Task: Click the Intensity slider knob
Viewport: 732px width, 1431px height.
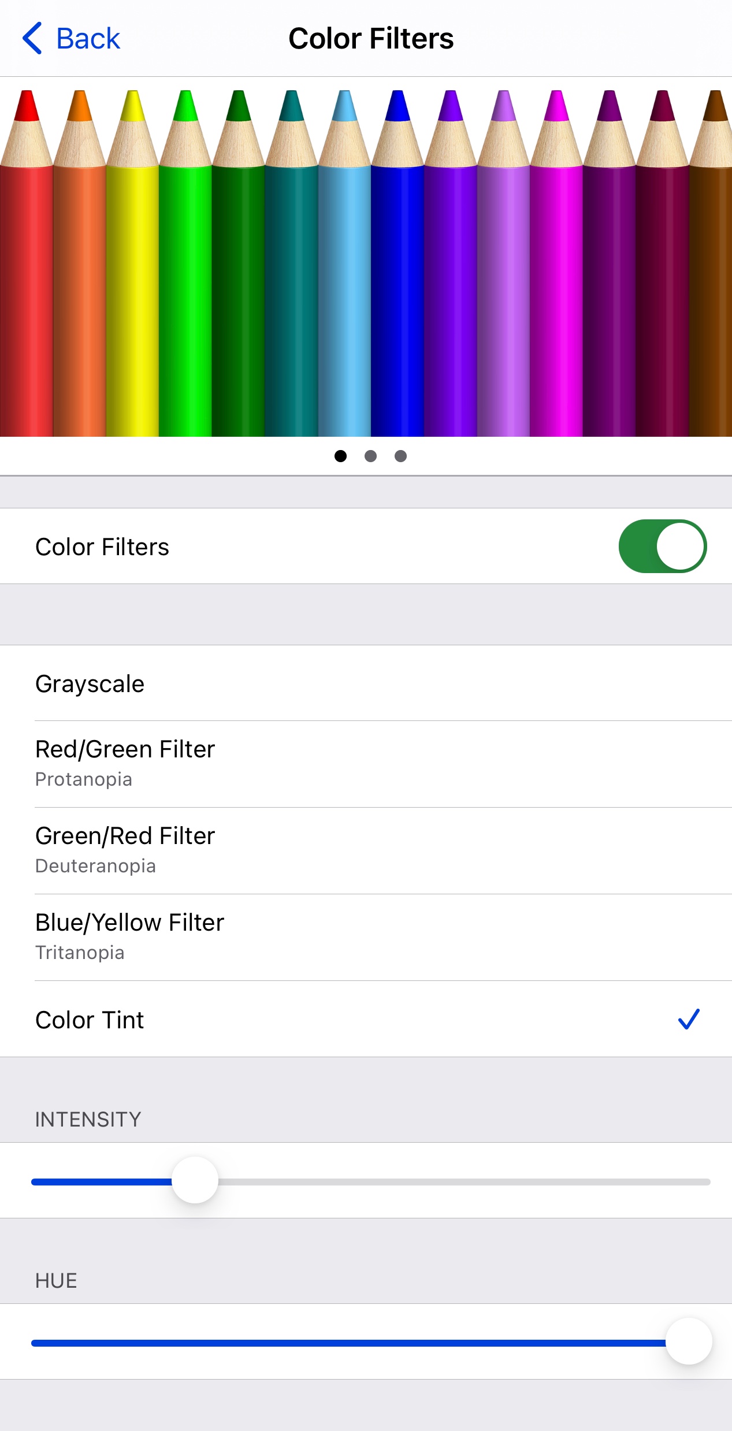Action: tap(195, 1180)
